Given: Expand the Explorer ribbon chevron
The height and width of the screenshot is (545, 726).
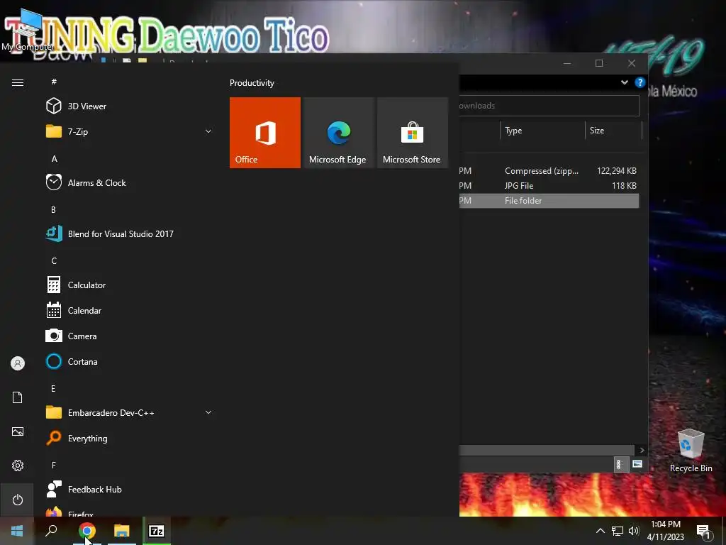Looking at the screenshot, I should 624,82.
